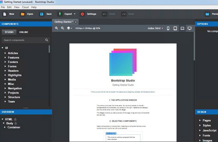Click the search magnifier icon
The height and width of the screenshot is (142, 218).
47,40
